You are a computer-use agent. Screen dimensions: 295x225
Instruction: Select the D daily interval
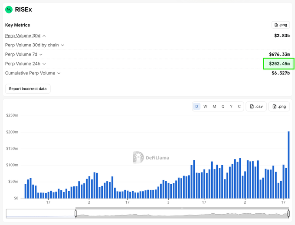(197, 107)
